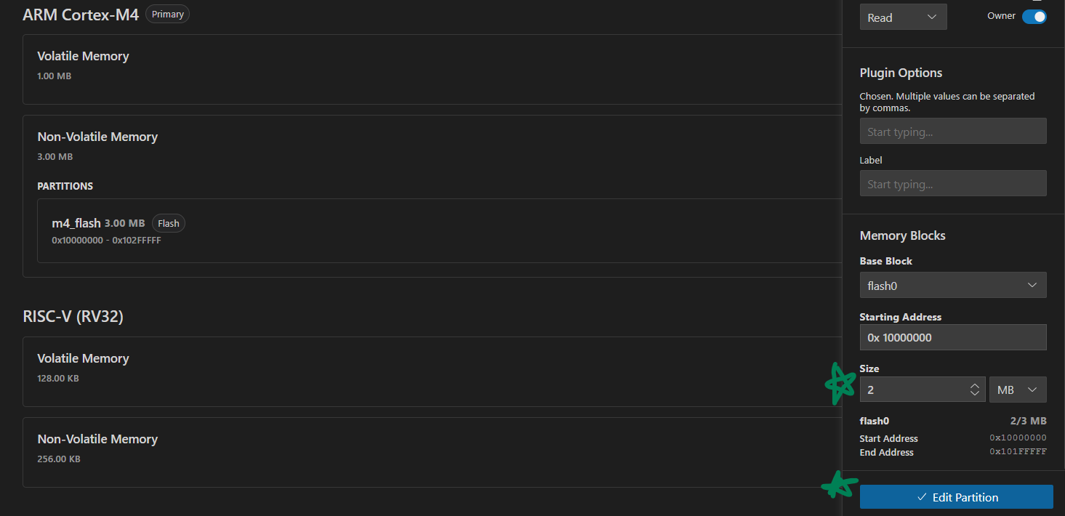Click the Starting Address field
Viewport: 1065px width, 516px height.
pos(952,337)
